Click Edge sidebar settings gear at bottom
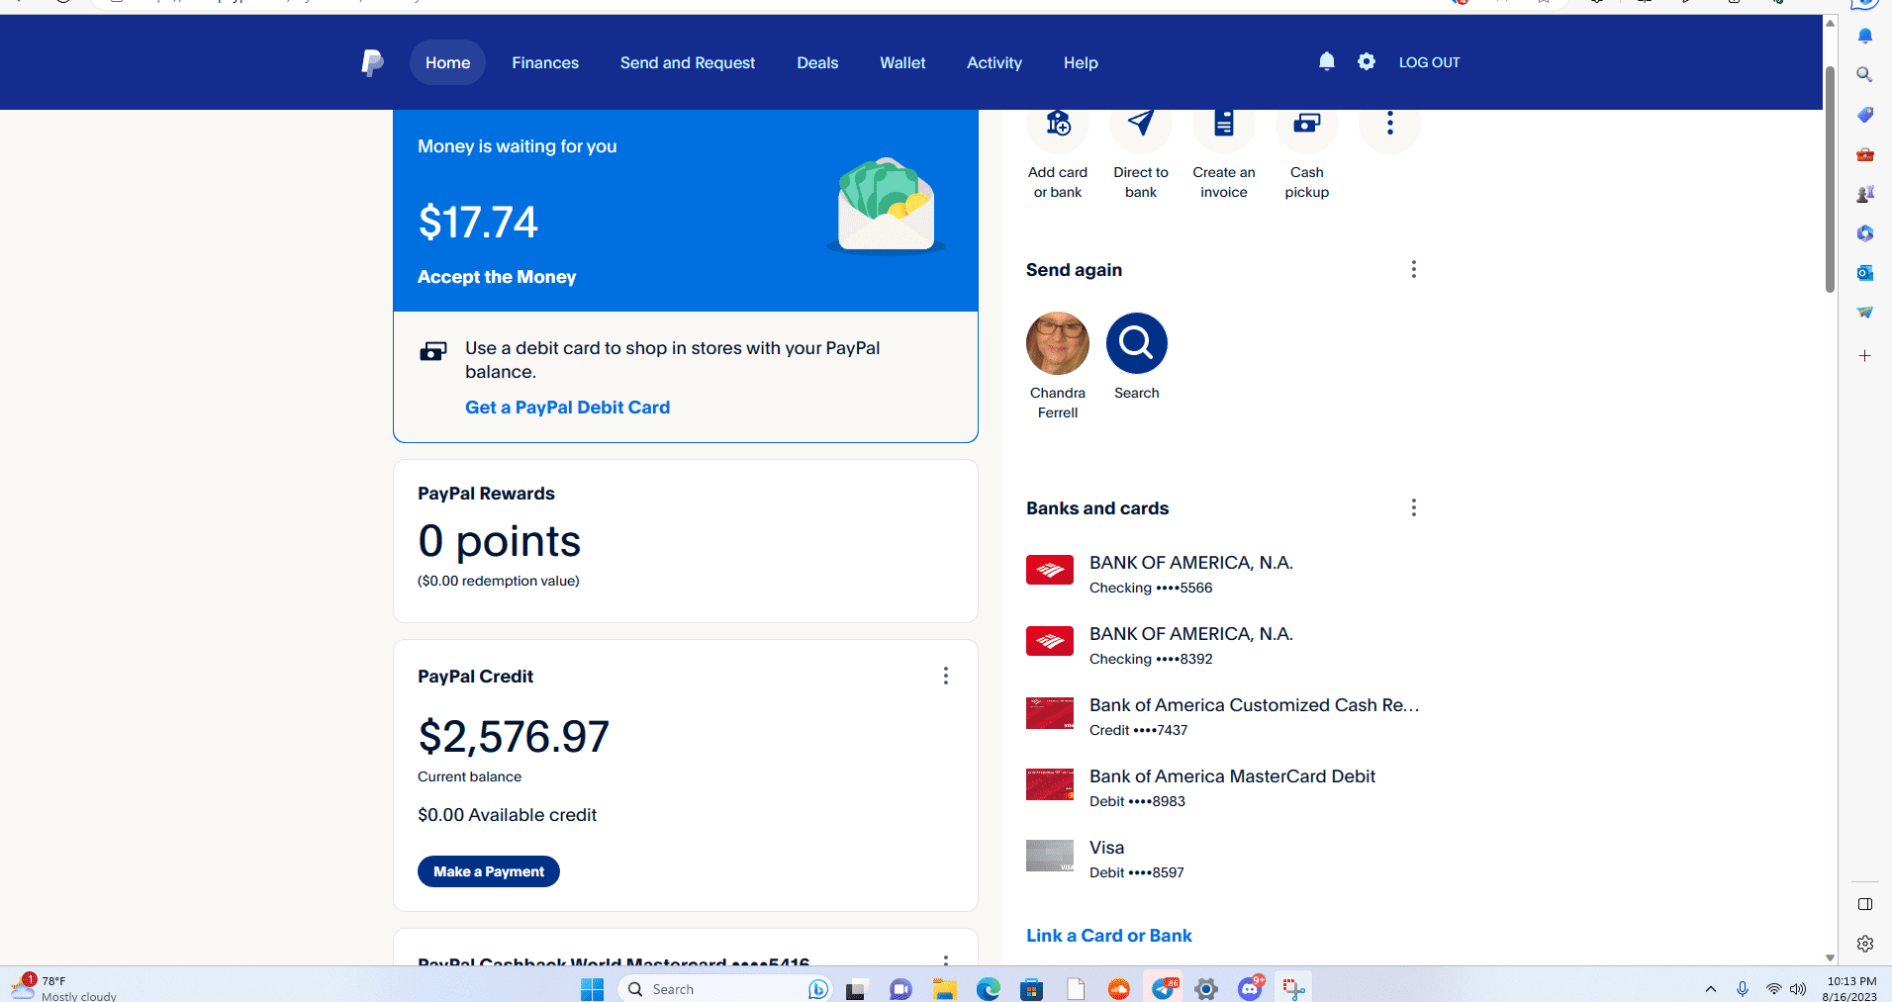The height and width of the screenshot is (1002, 1892). point(1865,944)
